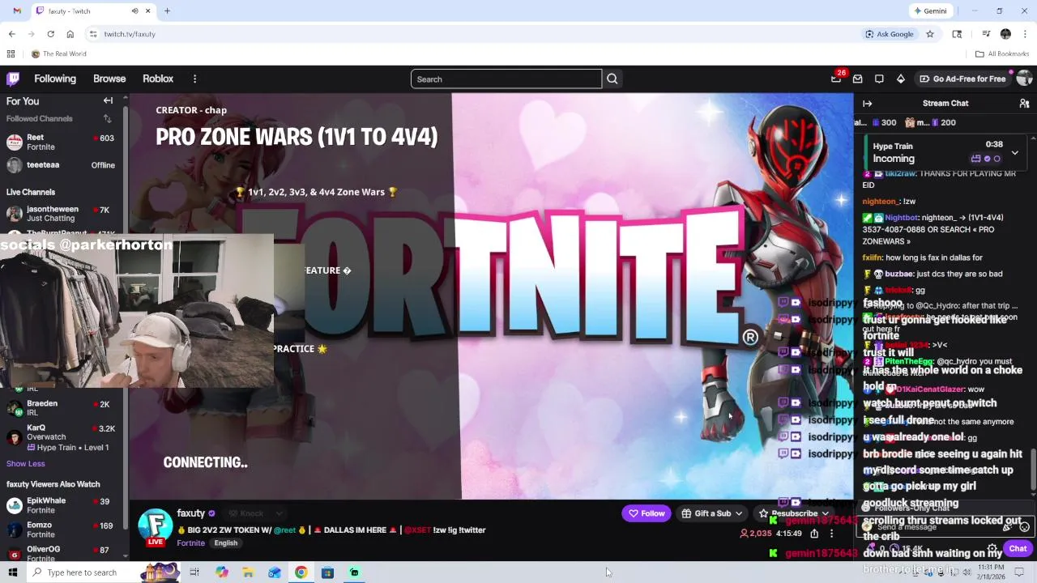
Task: Open the faxuty channel name link
Action: [191, 513]
